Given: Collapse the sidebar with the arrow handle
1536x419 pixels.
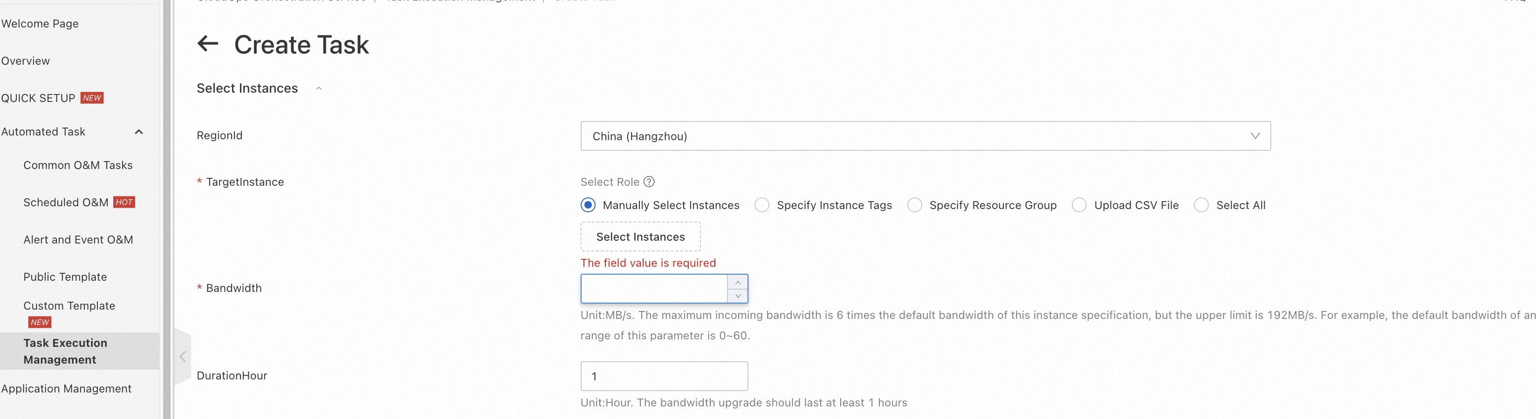Looking at the screenshot, I should (183, 357).
